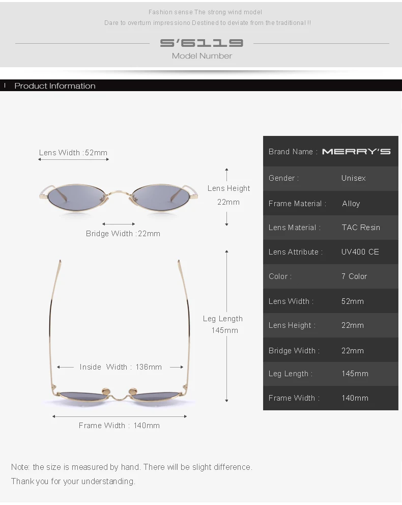Viewport: 402px width, 505px height.
Task: Select the Color 7 Color row
Action: point(331,276)
